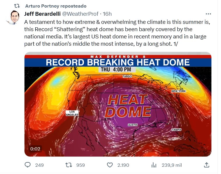
Task: Open the three-dot more options menu
Action: point(208,14)
